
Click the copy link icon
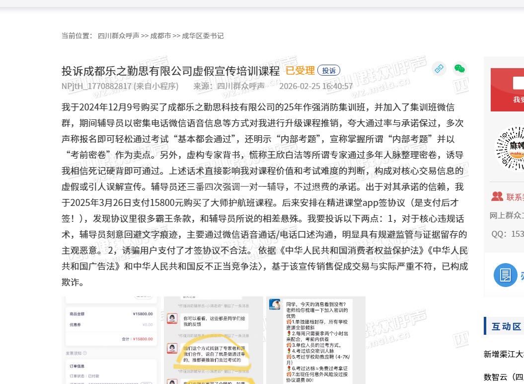(x=439, y=69)
